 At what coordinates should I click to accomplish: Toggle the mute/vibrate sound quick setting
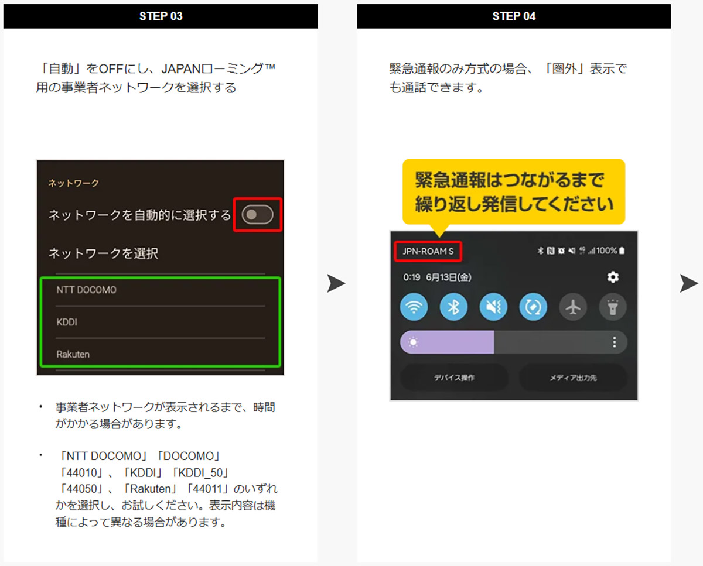(493, 307)
